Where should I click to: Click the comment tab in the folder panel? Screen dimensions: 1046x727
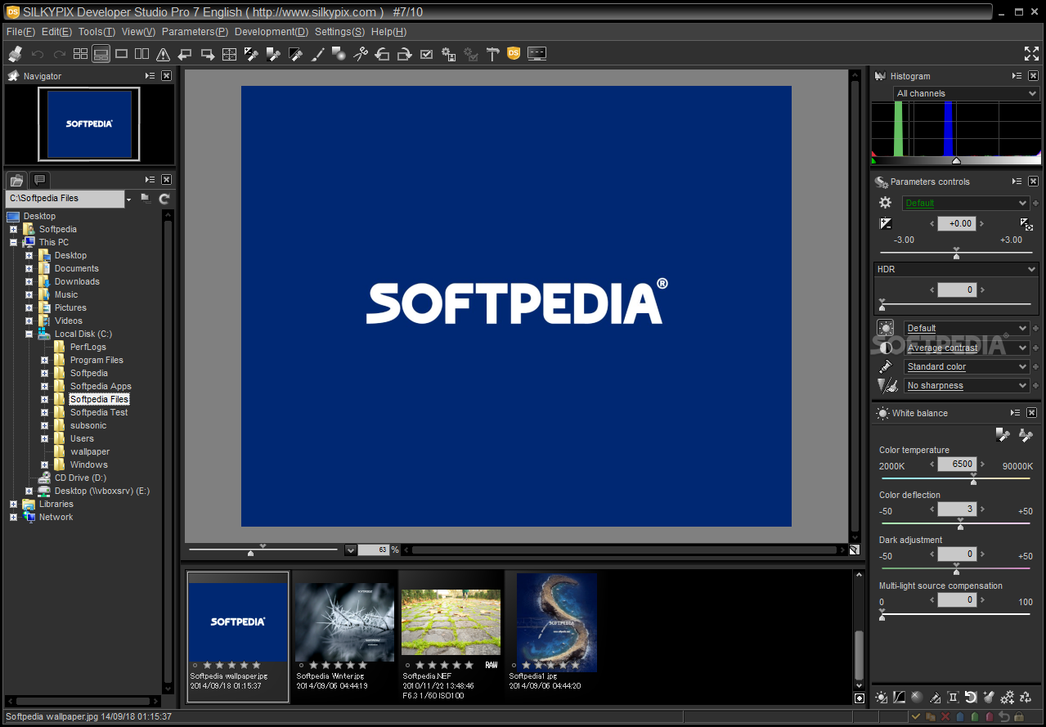click(x=39, y=180)
